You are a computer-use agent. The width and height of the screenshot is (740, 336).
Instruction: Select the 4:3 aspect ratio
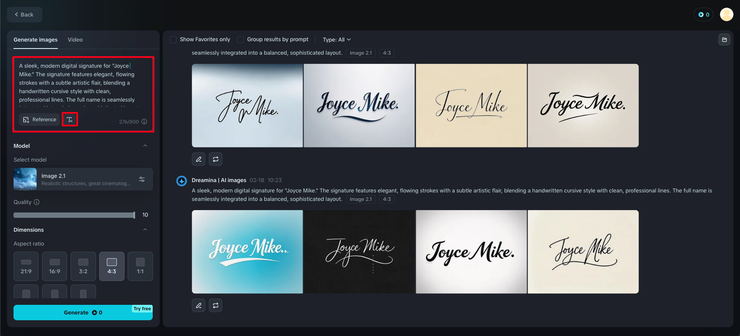(x=112, y=266)
